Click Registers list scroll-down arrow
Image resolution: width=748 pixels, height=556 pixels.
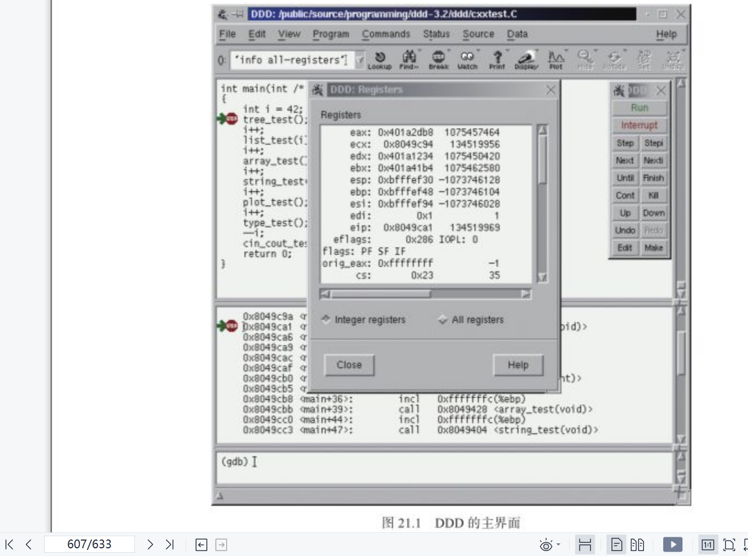pyautogui.click(x=542, y=277)
